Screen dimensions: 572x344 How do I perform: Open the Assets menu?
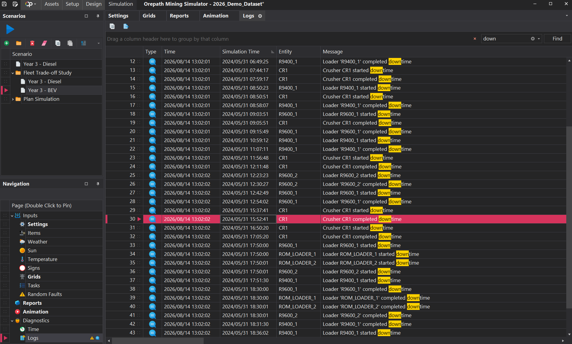[x=52, y=4]
